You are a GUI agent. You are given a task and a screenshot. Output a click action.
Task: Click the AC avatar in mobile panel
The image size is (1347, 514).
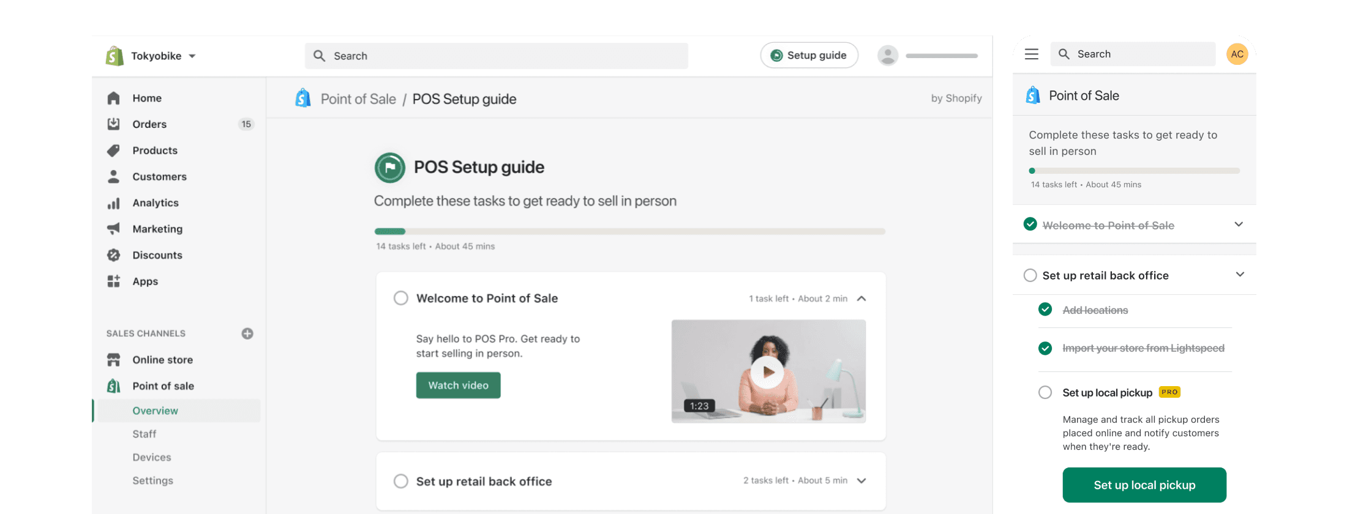tap(1237, 54)
